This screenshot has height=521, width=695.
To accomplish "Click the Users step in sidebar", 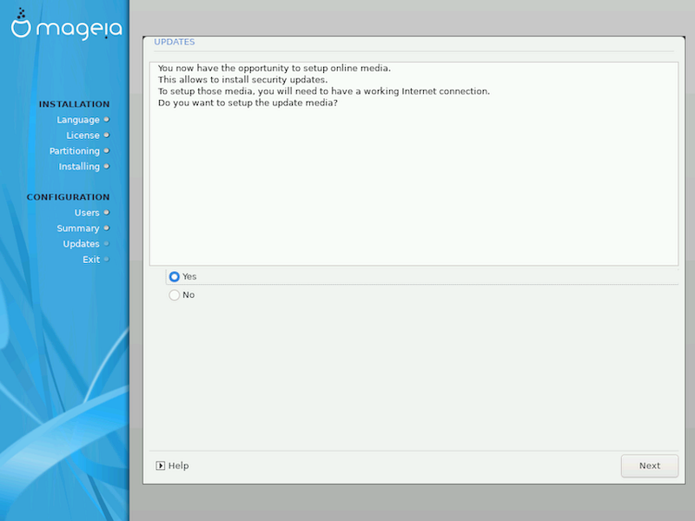I will (87, 213).
